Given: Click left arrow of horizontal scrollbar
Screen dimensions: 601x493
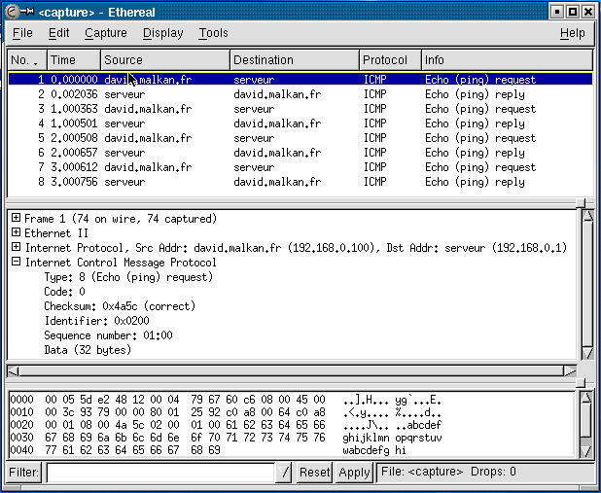Looking at the screenshot, I should (x=14, y=370).
